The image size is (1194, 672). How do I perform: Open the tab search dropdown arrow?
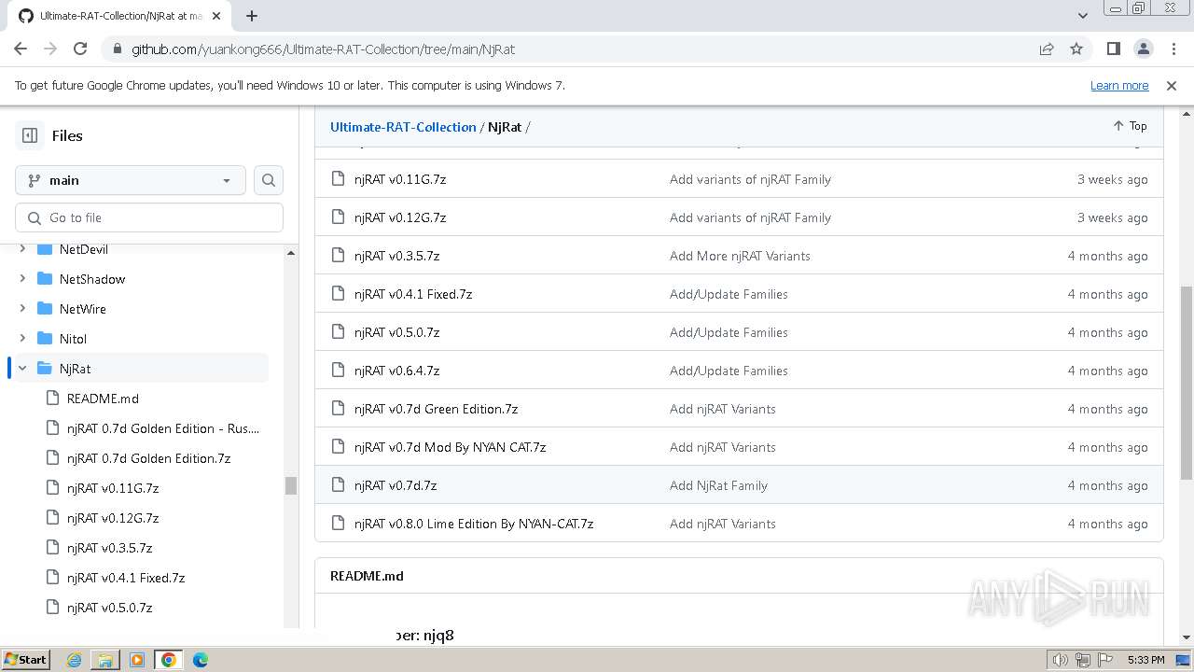pyautogui.click(x=1082, y=16)
